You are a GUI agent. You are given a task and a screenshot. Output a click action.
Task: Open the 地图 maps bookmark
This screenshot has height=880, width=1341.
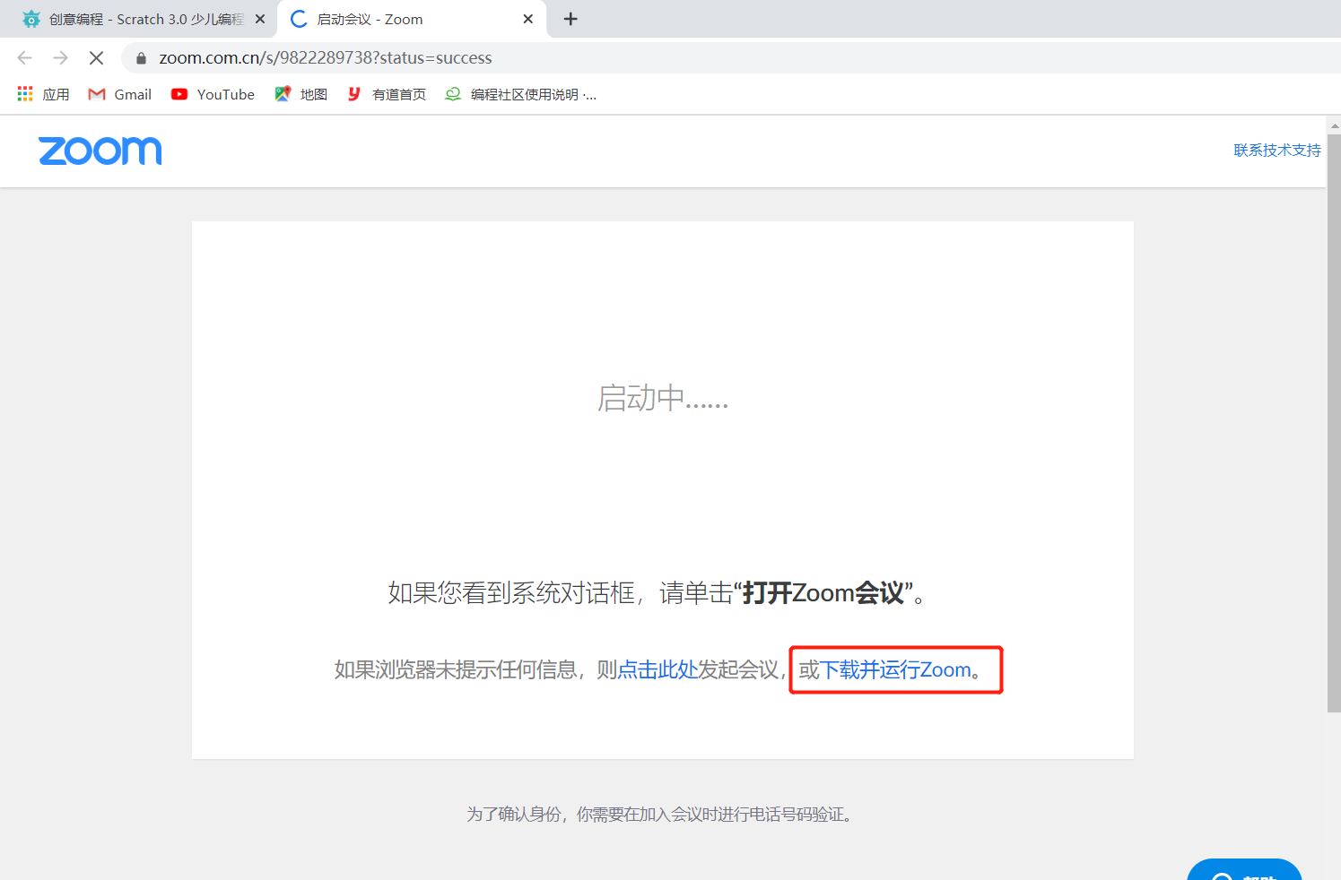click(301, 94)
